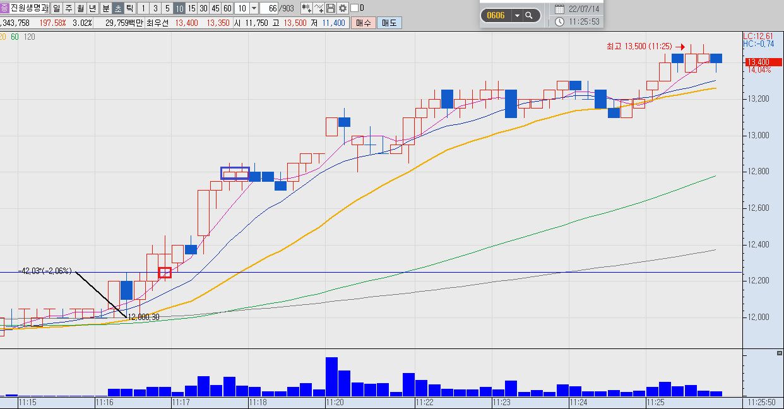Collapse the volume panel corner button
The image size is (784, 409).
pos(780,352)
